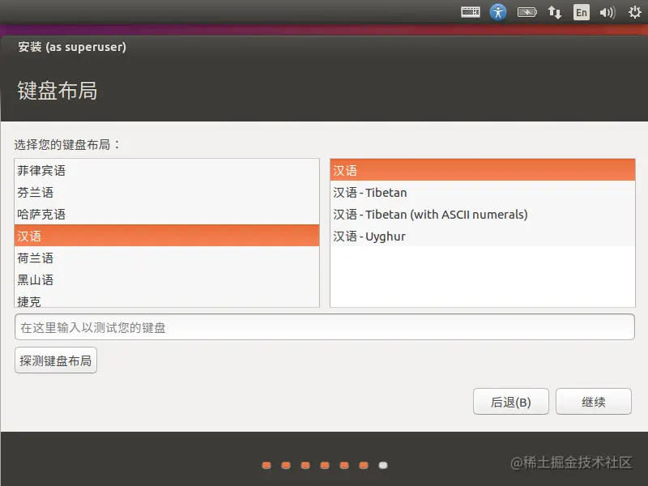
Task: Open the sound volume indicator
Action: [607, 12]
